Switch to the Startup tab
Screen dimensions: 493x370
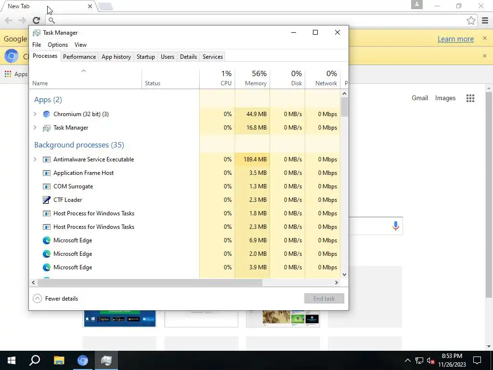point(145,57)
